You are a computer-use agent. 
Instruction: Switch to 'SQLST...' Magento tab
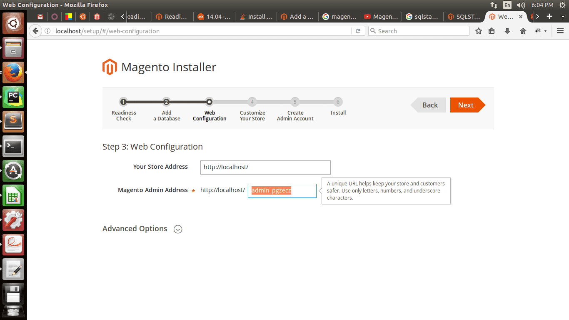464,17
